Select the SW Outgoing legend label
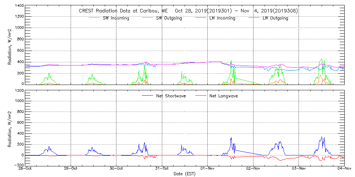 pyautogui.click(x=169, y=18)
